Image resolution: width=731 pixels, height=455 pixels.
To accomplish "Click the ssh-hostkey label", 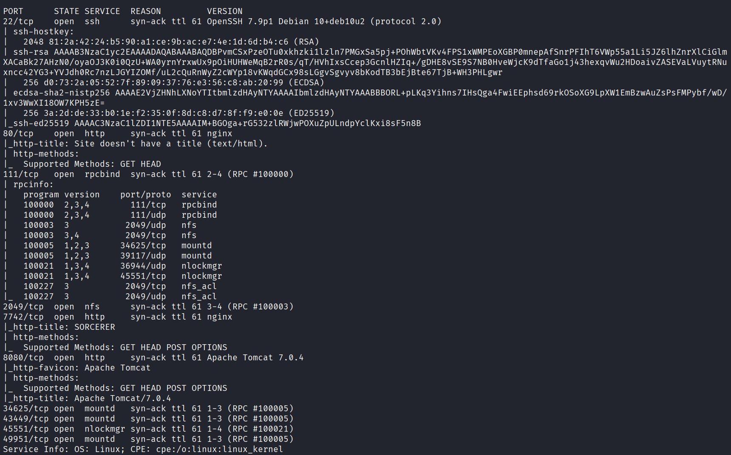I will [x=43, y=32].
